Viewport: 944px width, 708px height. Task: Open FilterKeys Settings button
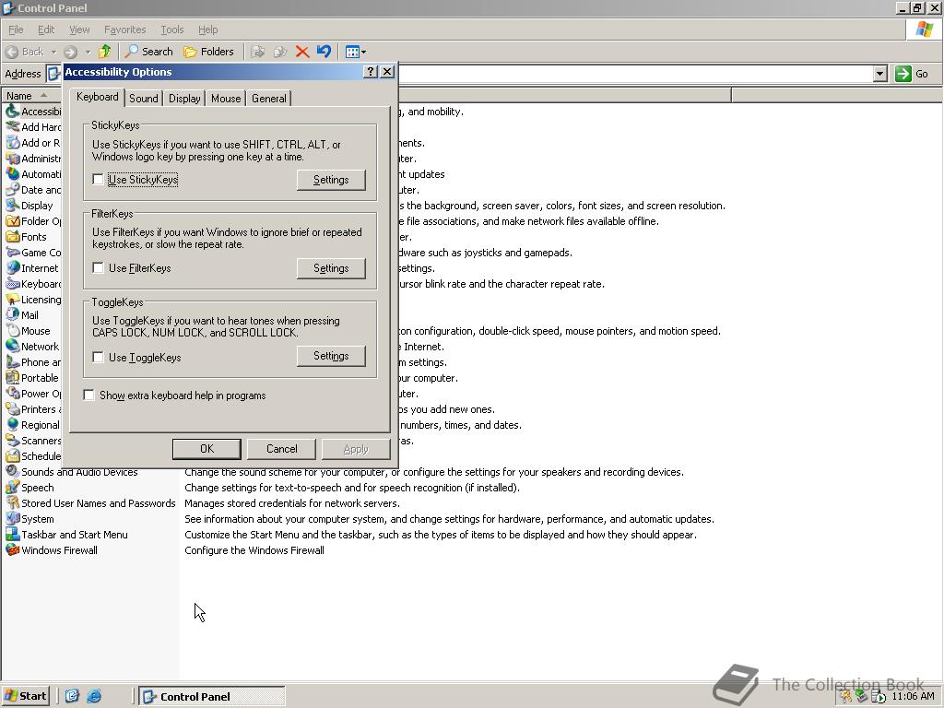pos(331,268)
